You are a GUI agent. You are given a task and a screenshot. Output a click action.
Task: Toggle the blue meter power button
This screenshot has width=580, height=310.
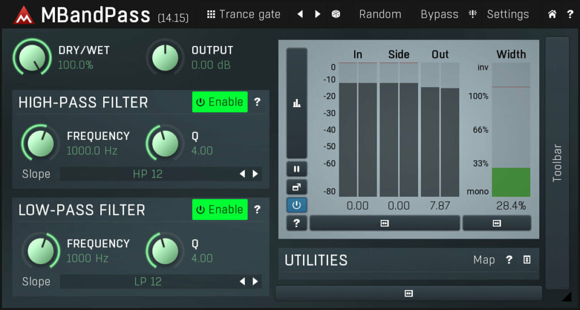pos(297,205)
